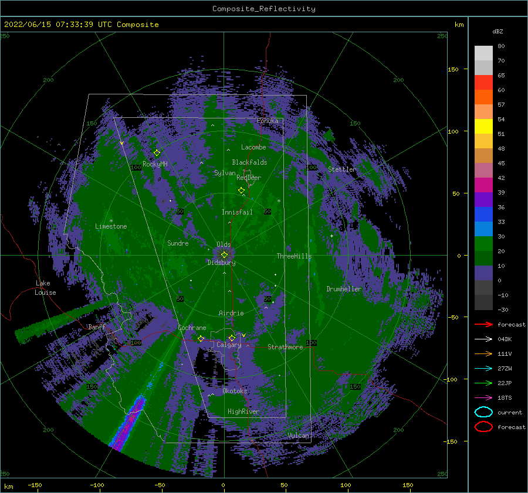Click the blue 36 dBZ color swatch
The width and height of the screenshot is (528, 493).
483,214
